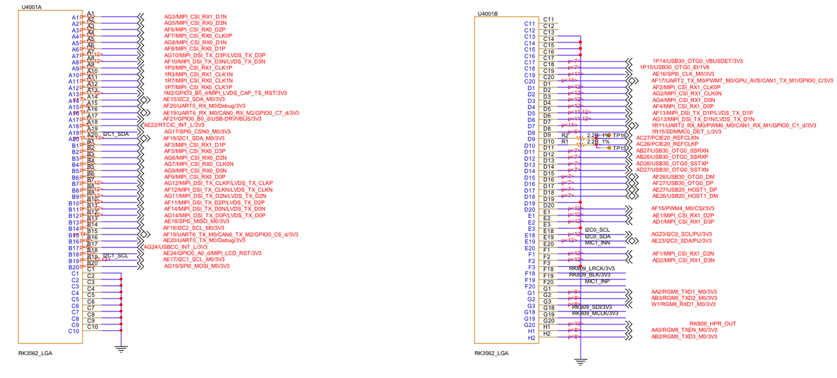837x378 pixels.
Task: Select net label AE17/I2C1_SCL_M0/3V3
Action: pos(194,260)
